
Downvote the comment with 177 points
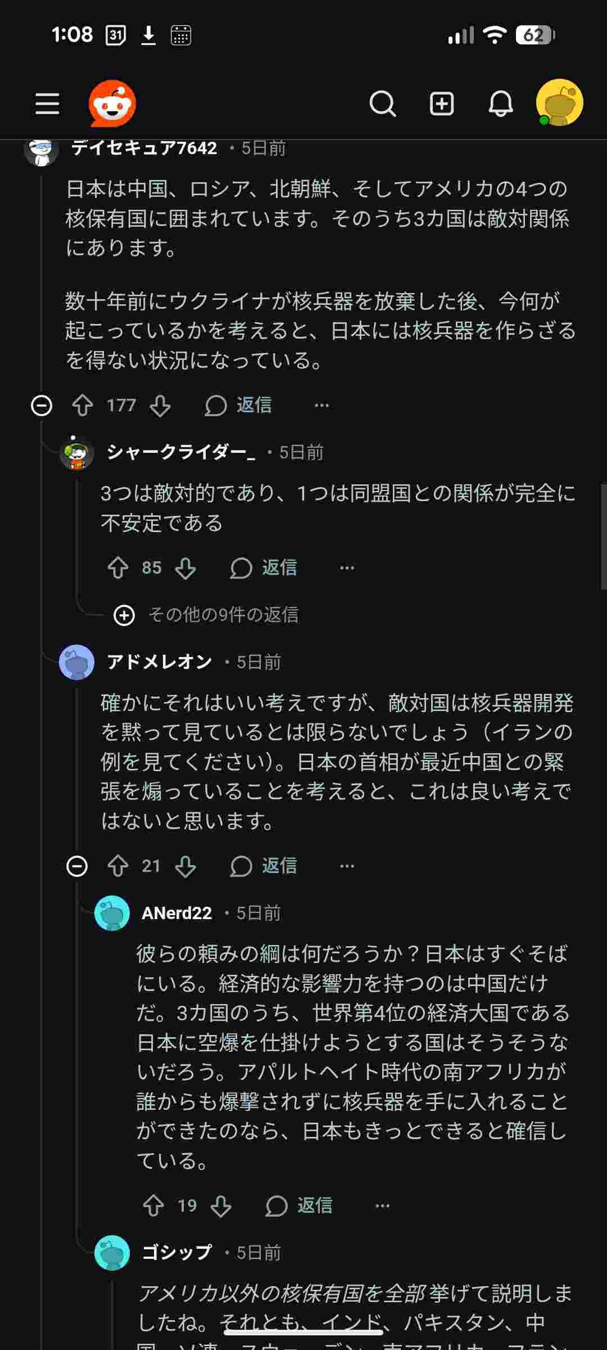[x=160, y=405]
